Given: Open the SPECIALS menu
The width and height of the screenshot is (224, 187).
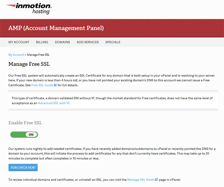Looking at the screenshot, I should click(113, 42).
